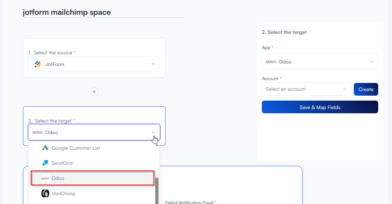Screen dimensions: 392x204
Task: Click the Odoo logo in the Select the target field
Action: (x=38, y=132)
